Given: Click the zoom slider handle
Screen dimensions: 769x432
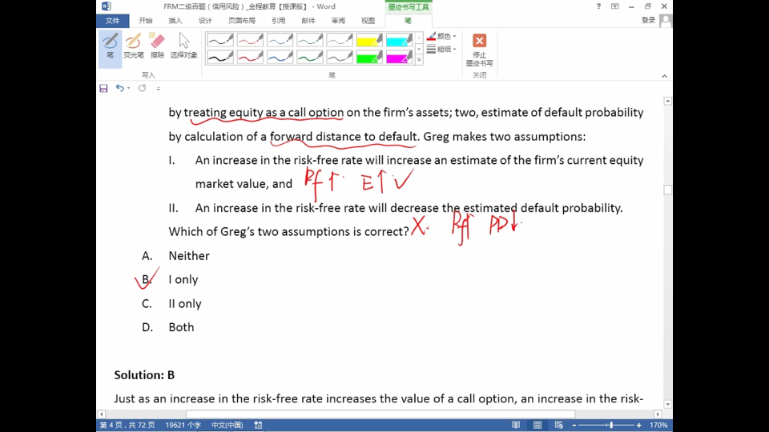Looking at the screenshot, I should [611, 425].
